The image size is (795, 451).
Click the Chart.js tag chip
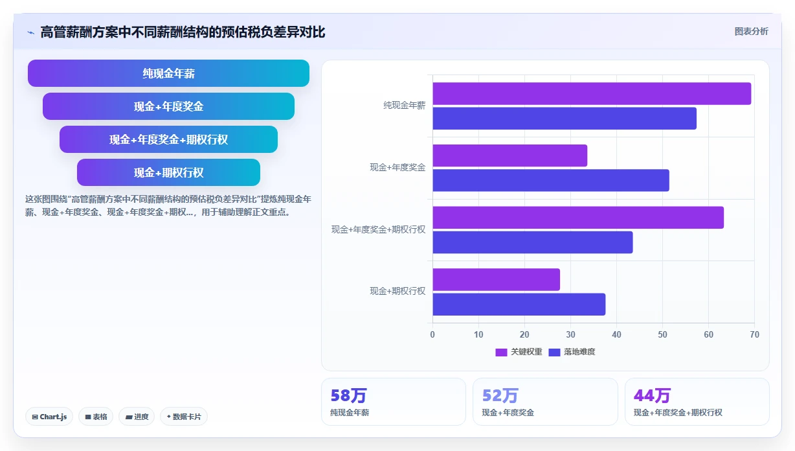pos(49,417)
